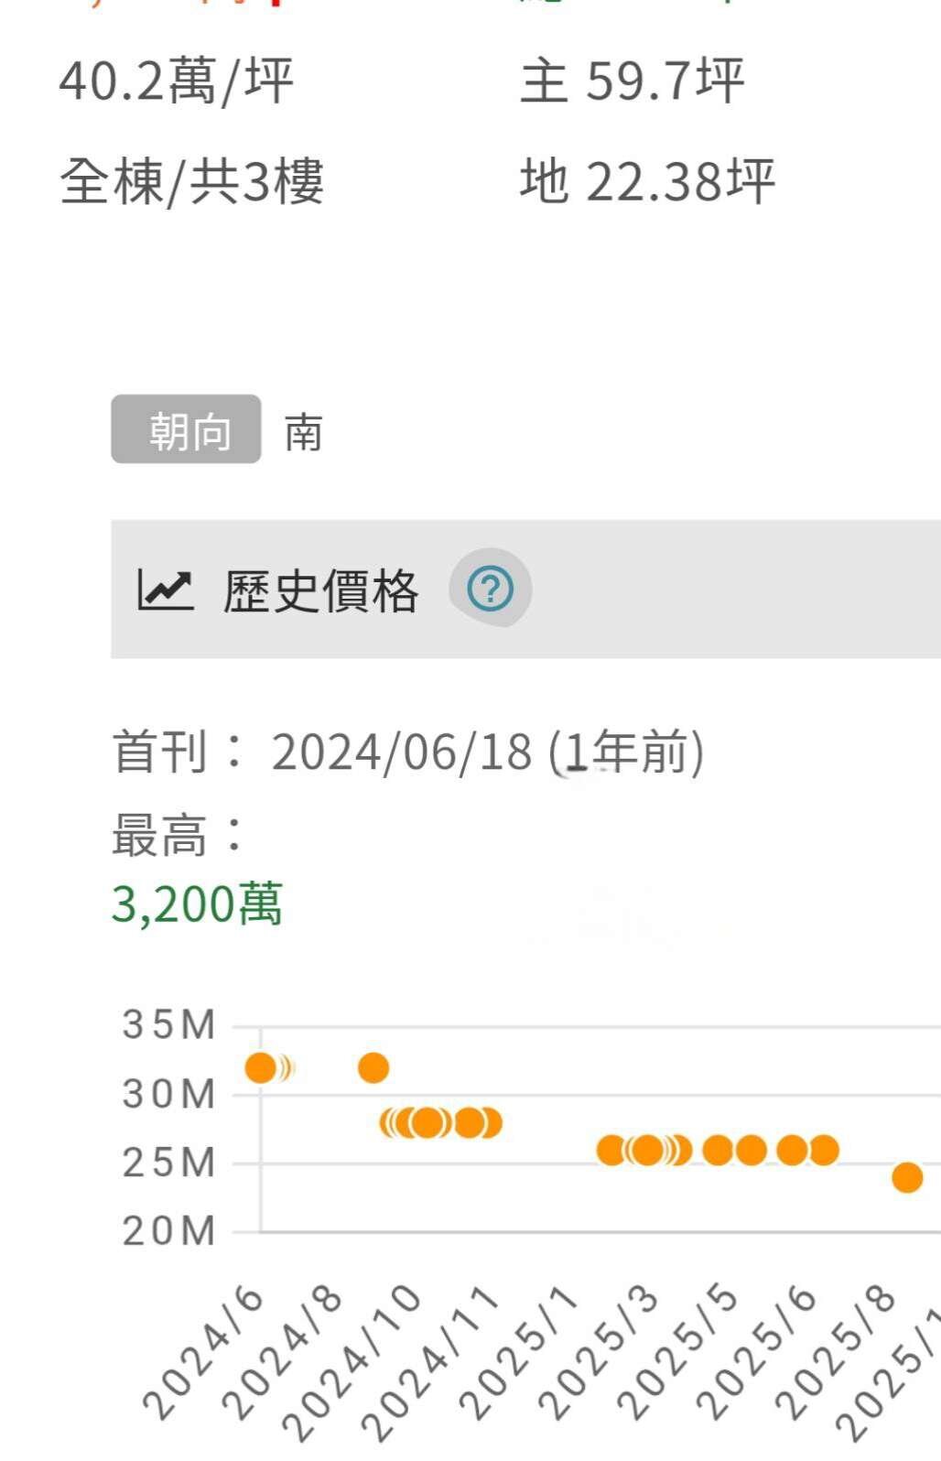941x1461 pixels.
Task: Select the second orange dot at 32M
Action: pos(373,1067)
